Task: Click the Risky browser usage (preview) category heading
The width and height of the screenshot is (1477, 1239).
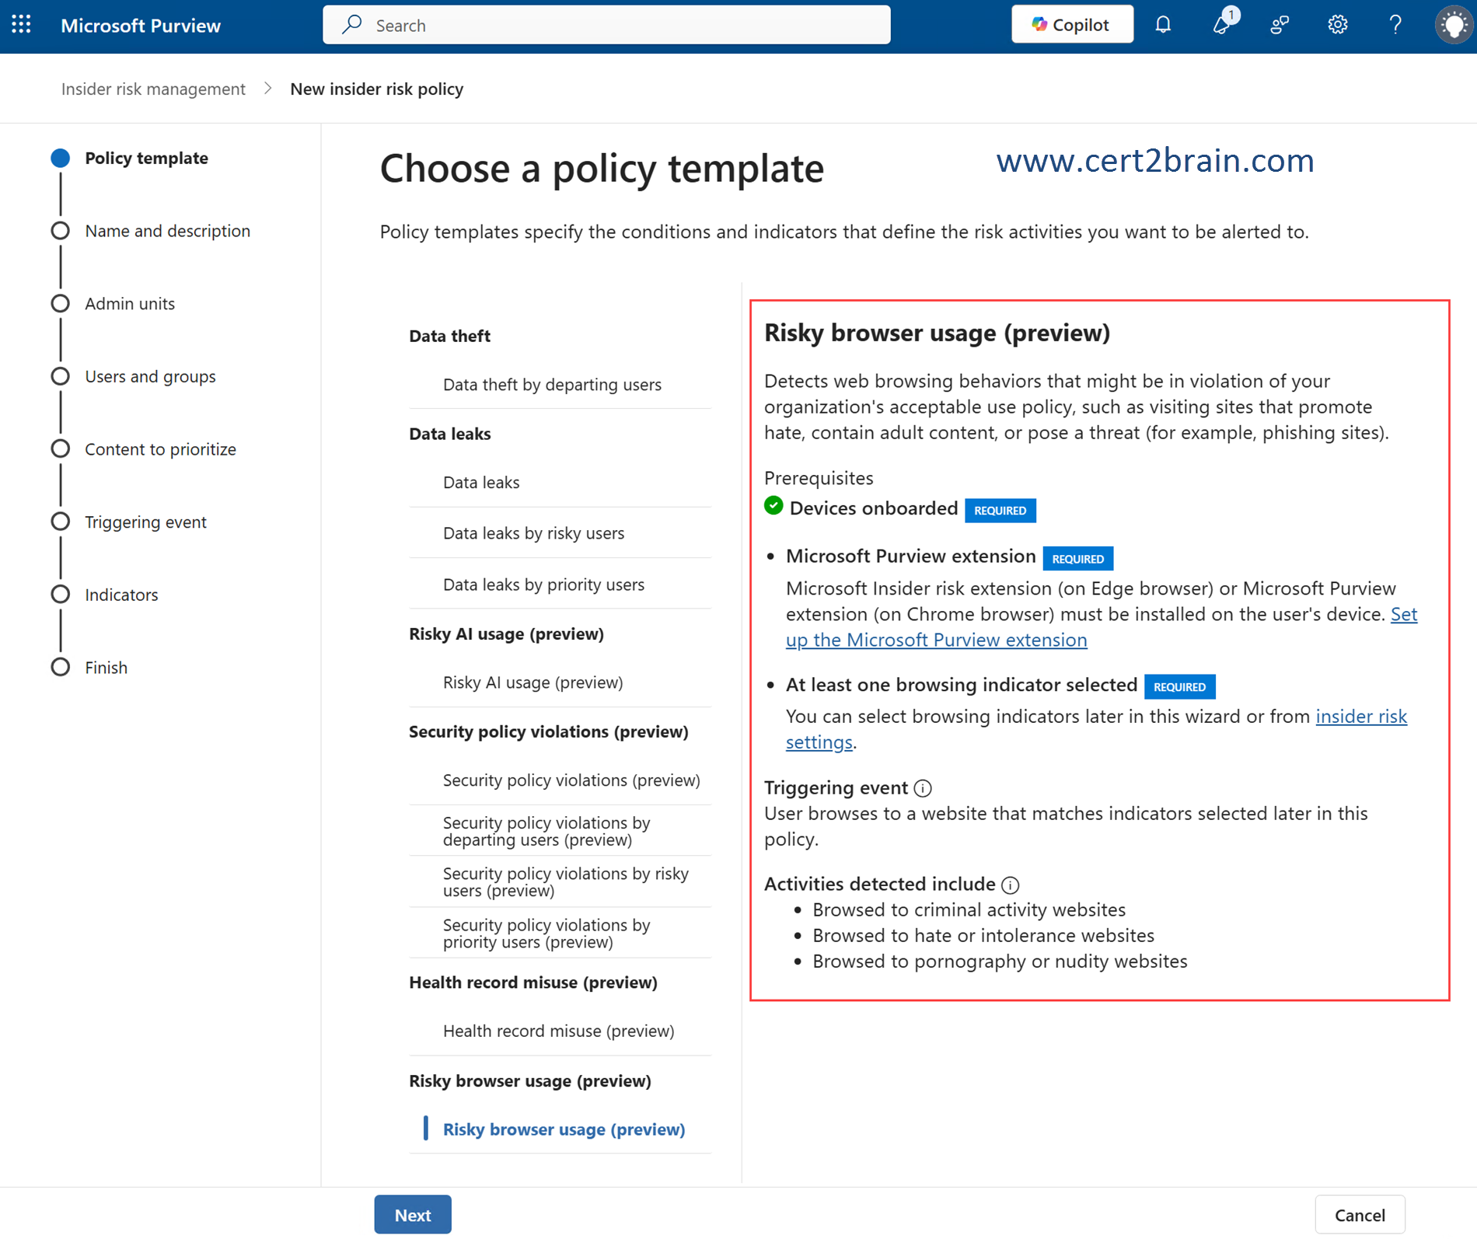Action: 530,1080
